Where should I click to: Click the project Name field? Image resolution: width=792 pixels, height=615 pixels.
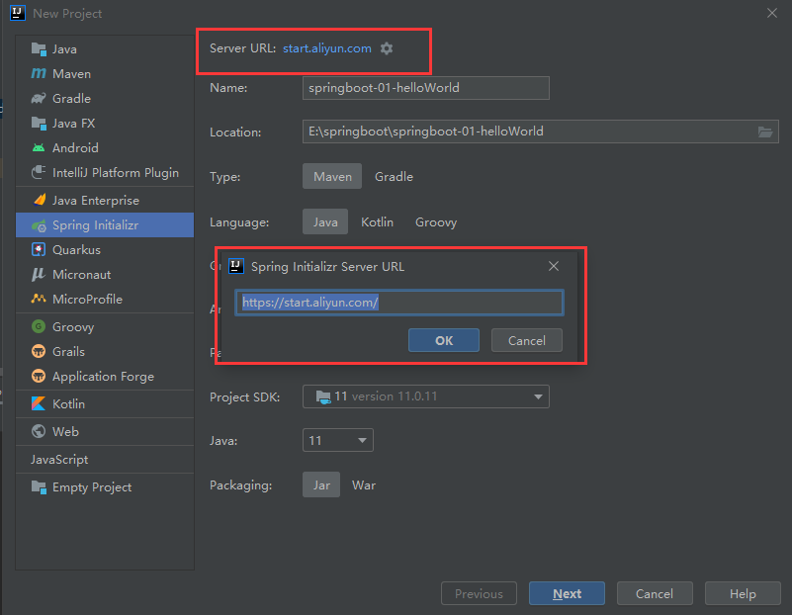click(x=426, y=88)
